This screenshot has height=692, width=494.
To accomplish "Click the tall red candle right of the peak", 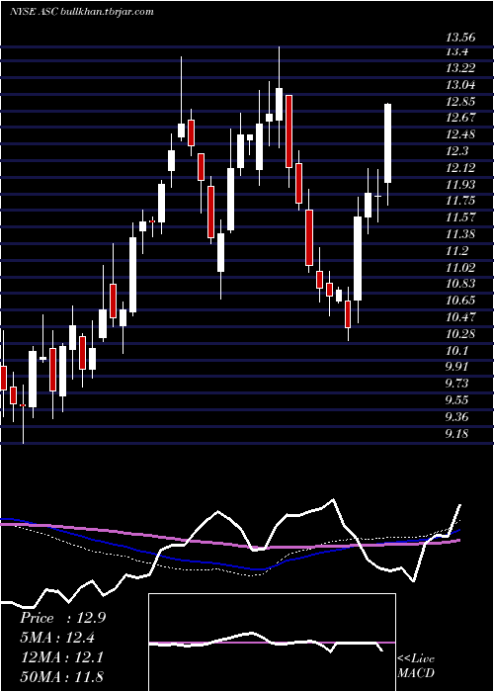I will pos(288,131).
